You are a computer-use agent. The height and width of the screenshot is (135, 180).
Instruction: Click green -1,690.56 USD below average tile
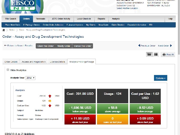[x=80, y=109]
